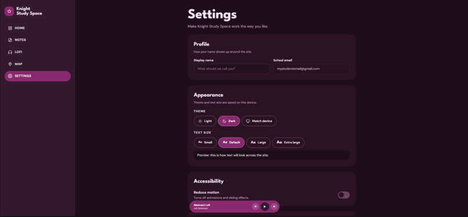Select the Settings sidebar item

point(38,76)
